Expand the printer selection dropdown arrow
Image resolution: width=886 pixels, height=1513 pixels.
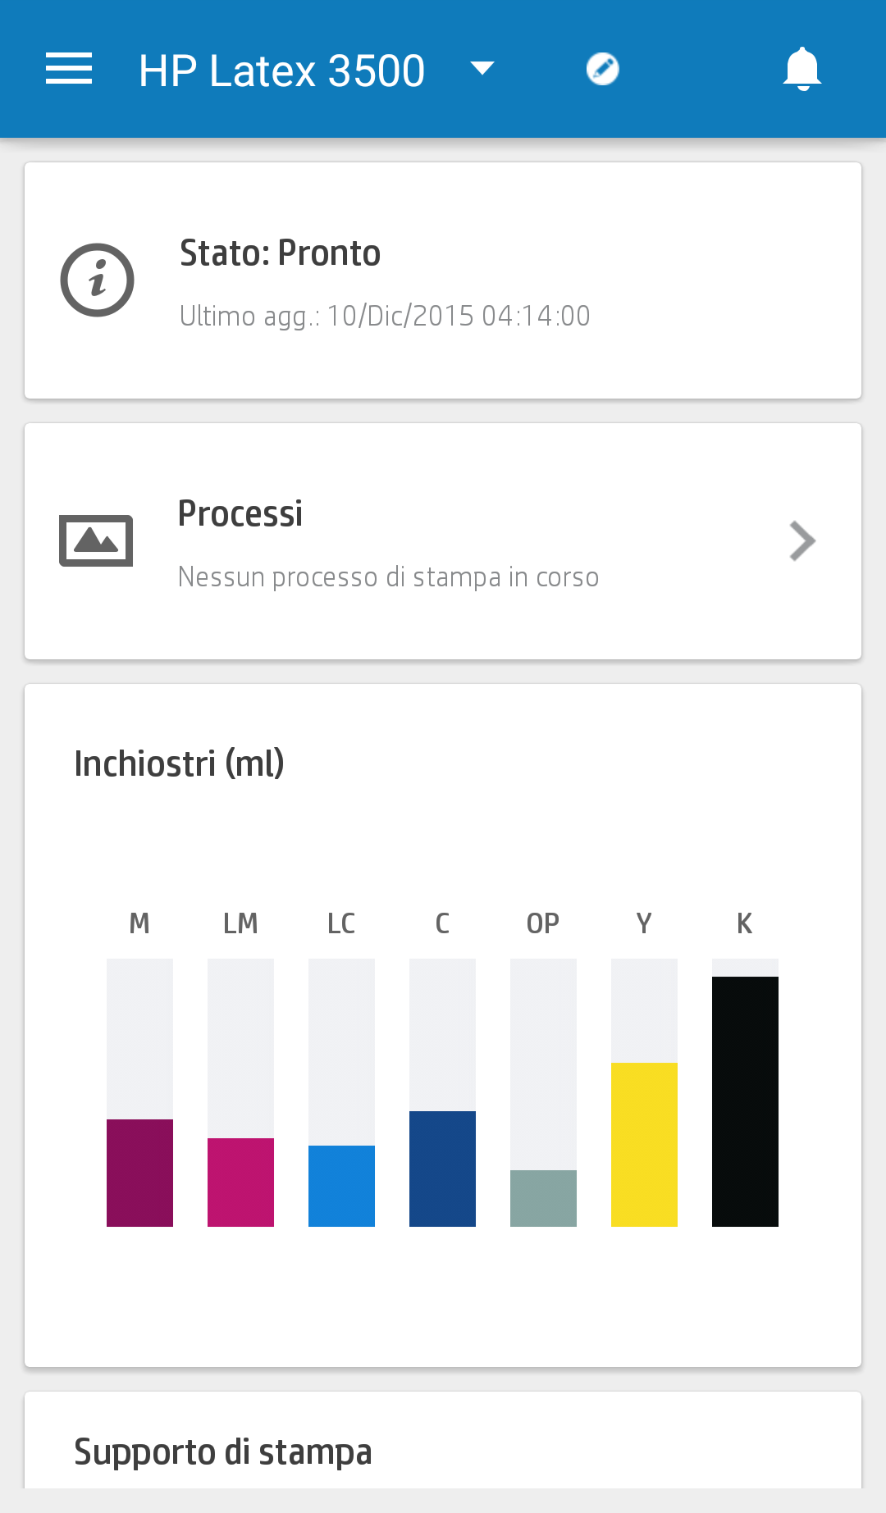(482, 68)
